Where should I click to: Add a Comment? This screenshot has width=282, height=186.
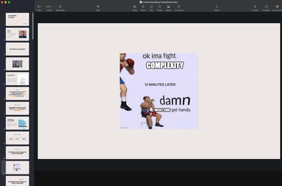pyautogui.click(x=179, y=8)
